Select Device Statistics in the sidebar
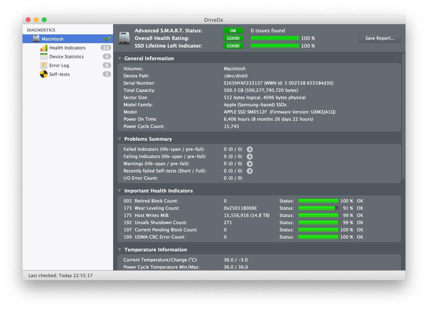 tap(68, 57)
